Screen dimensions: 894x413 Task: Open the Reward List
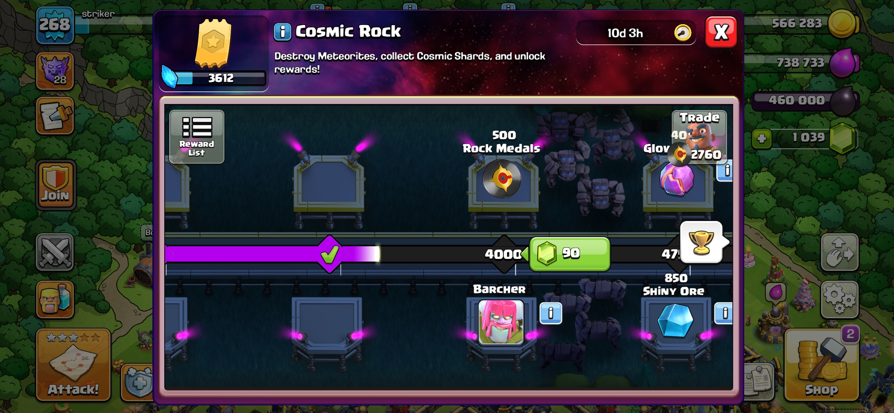pos(197,137)
